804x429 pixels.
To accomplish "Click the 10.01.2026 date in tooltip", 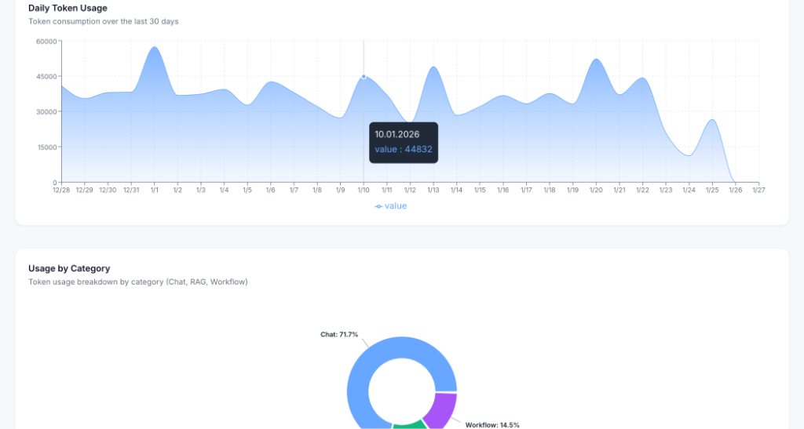I will 397,134.
